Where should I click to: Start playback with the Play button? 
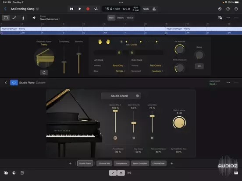pos(80,9)
